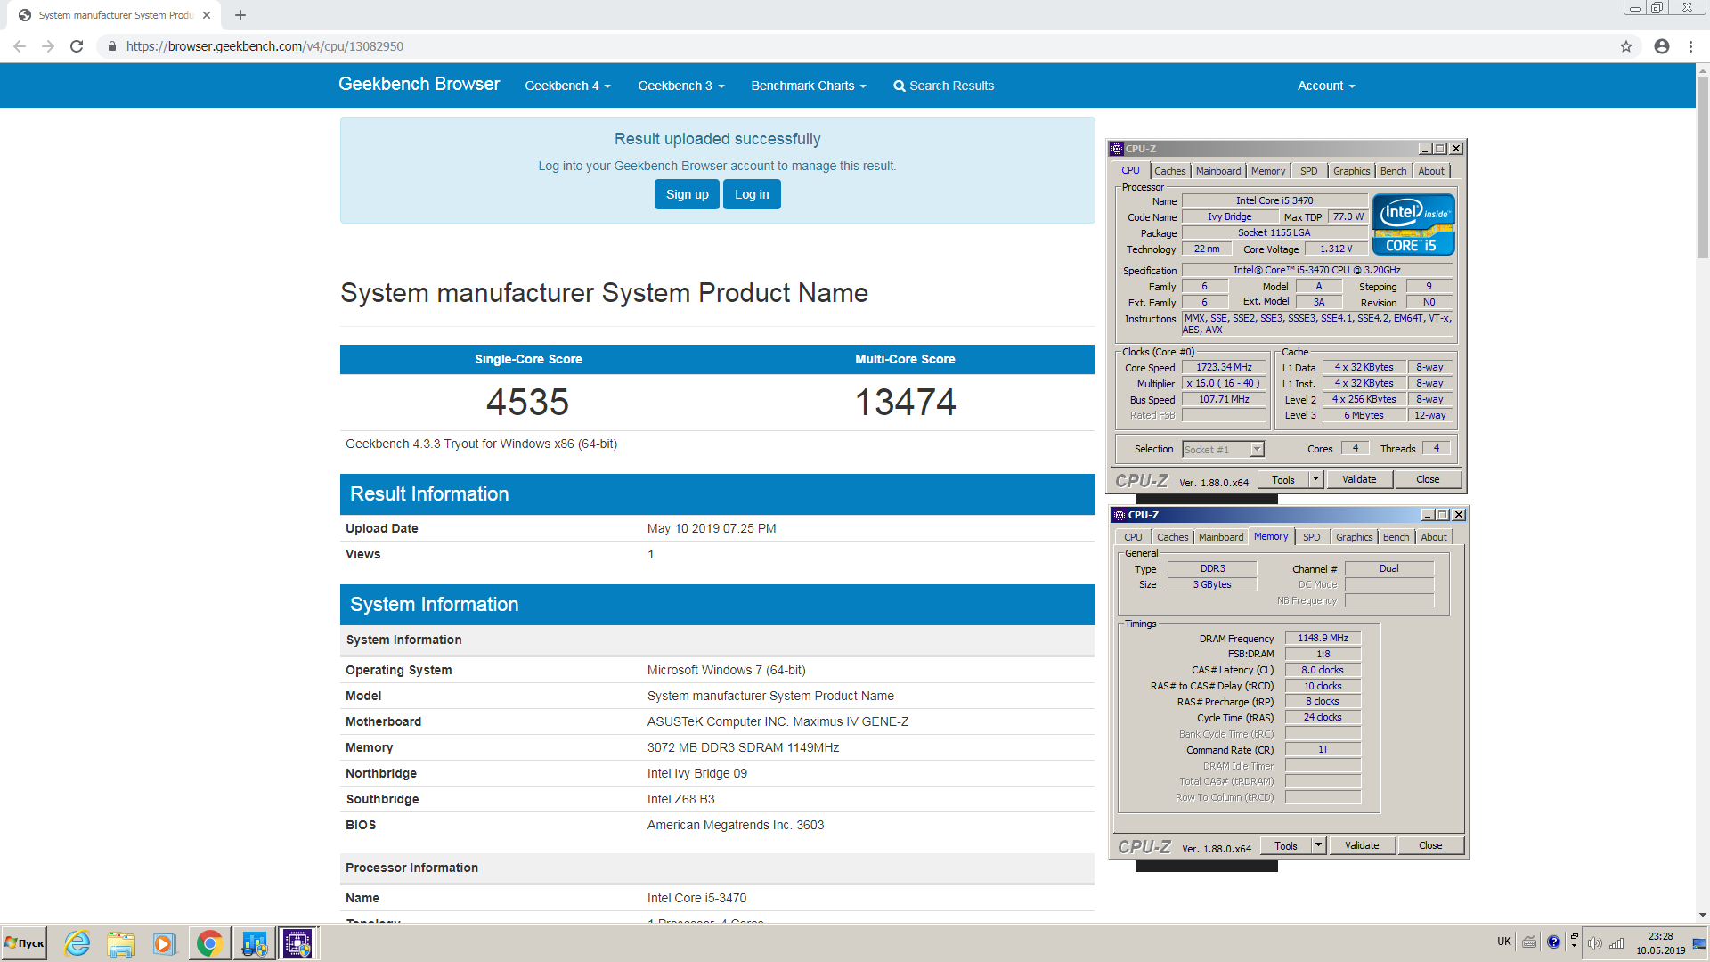The image size is (1710, 962).
Task: Expand the Geekbench 3 dropdown menu
Action: (x=681, y=86)
